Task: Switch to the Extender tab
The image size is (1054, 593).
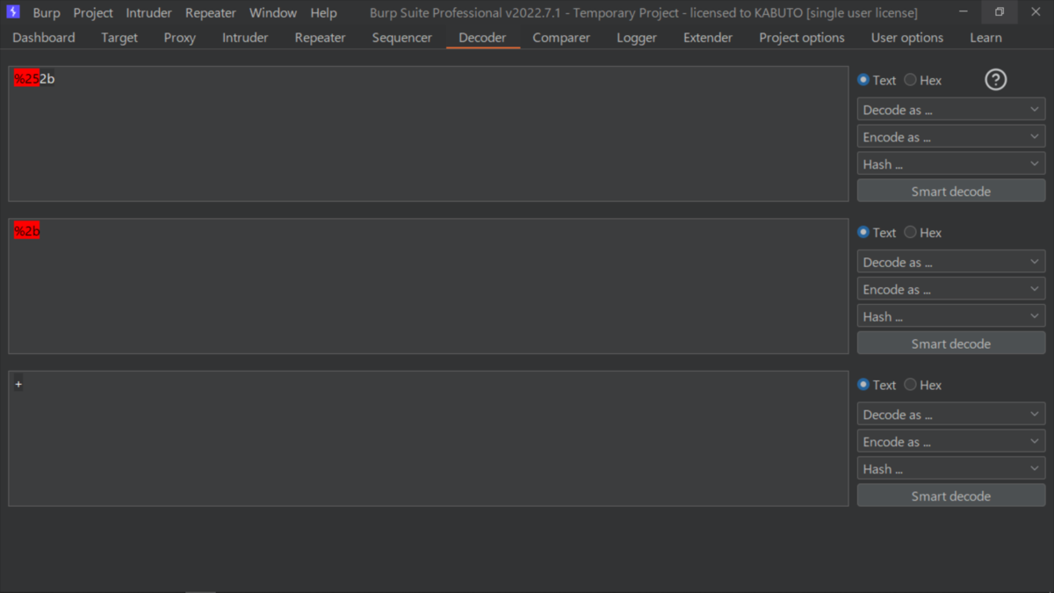Action: [x=708, y=38]
